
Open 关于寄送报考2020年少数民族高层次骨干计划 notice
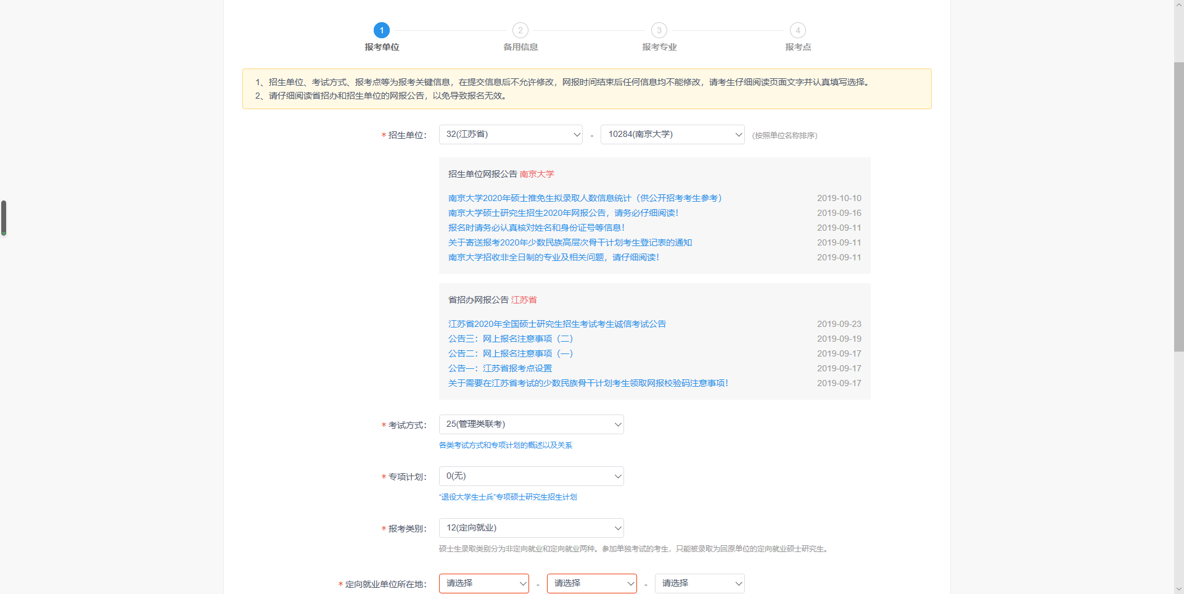[570, 242]
